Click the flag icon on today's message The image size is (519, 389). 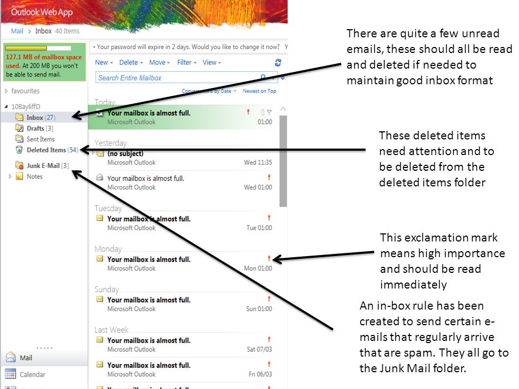tap(270, 112)
